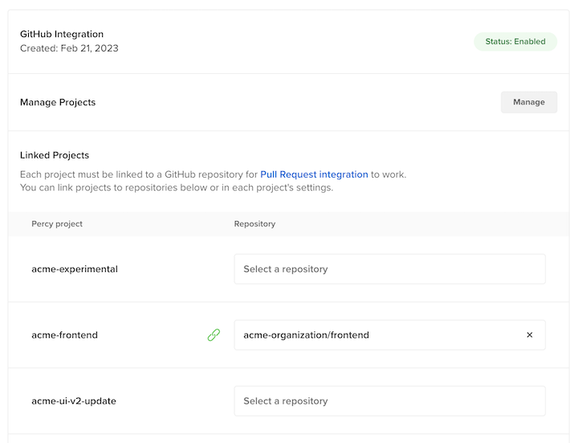Image resolution: width=578 pixels, height=443 pixels.
Task: Click the 'You can link projects' description line
Action: 176,187
